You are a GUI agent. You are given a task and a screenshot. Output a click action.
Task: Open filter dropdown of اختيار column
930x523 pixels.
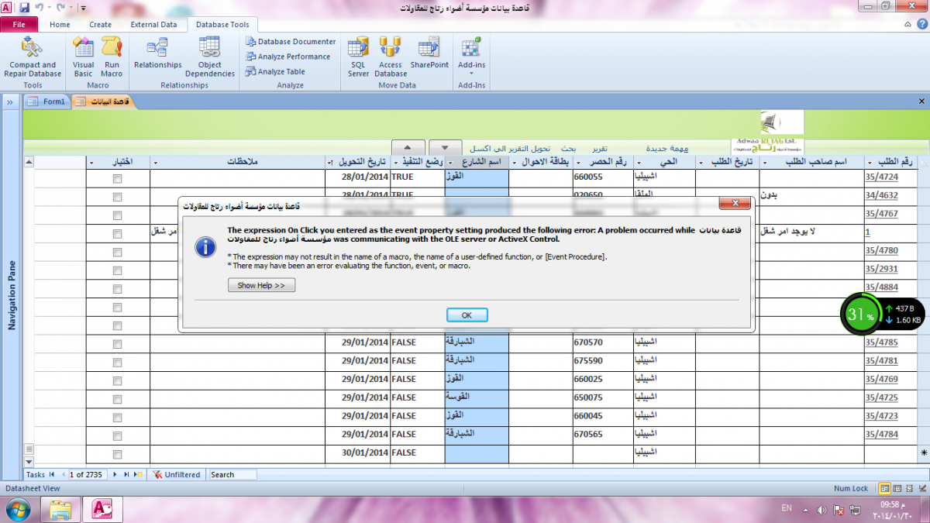tap(91, 163)
